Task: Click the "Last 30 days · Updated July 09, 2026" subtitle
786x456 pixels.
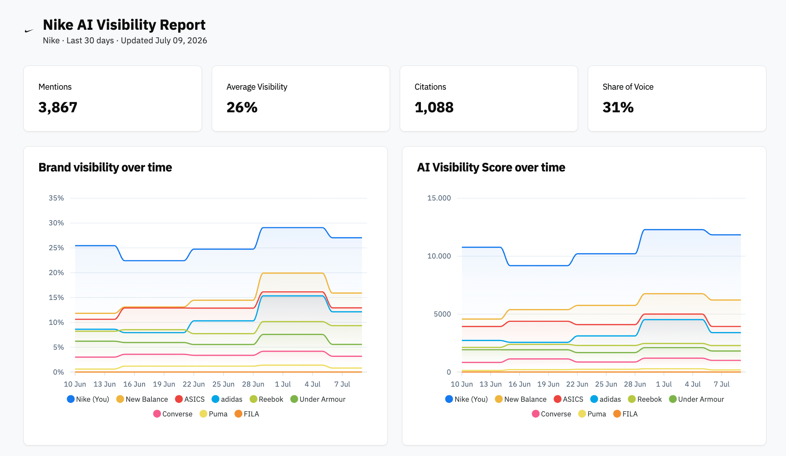Action: (x=137, y=40)
